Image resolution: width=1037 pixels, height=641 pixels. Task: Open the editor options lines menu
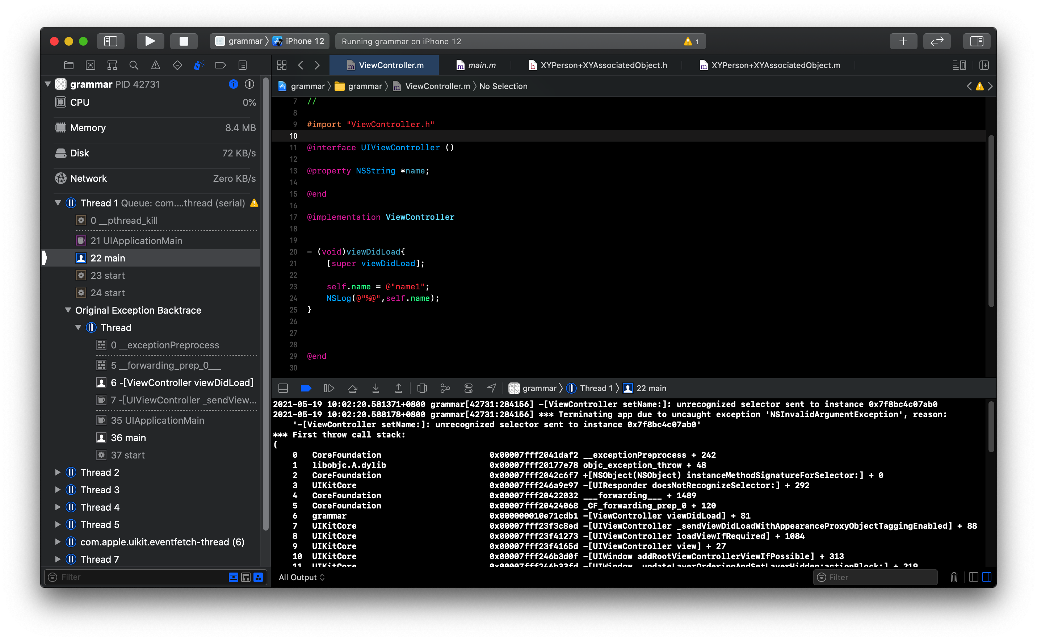pyautogui.click(x=960, y=65)
